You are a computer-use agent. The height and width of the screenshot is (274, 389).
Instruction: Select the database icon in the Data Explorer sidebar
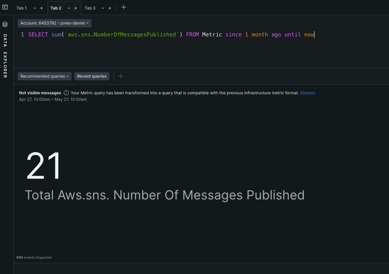(x=5, y=24)
